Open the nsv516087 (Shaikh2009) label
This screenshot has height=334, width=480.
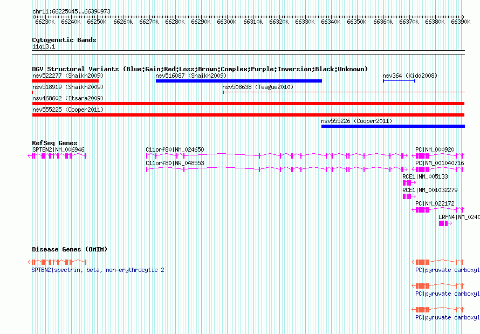click(x=191, y=76)
